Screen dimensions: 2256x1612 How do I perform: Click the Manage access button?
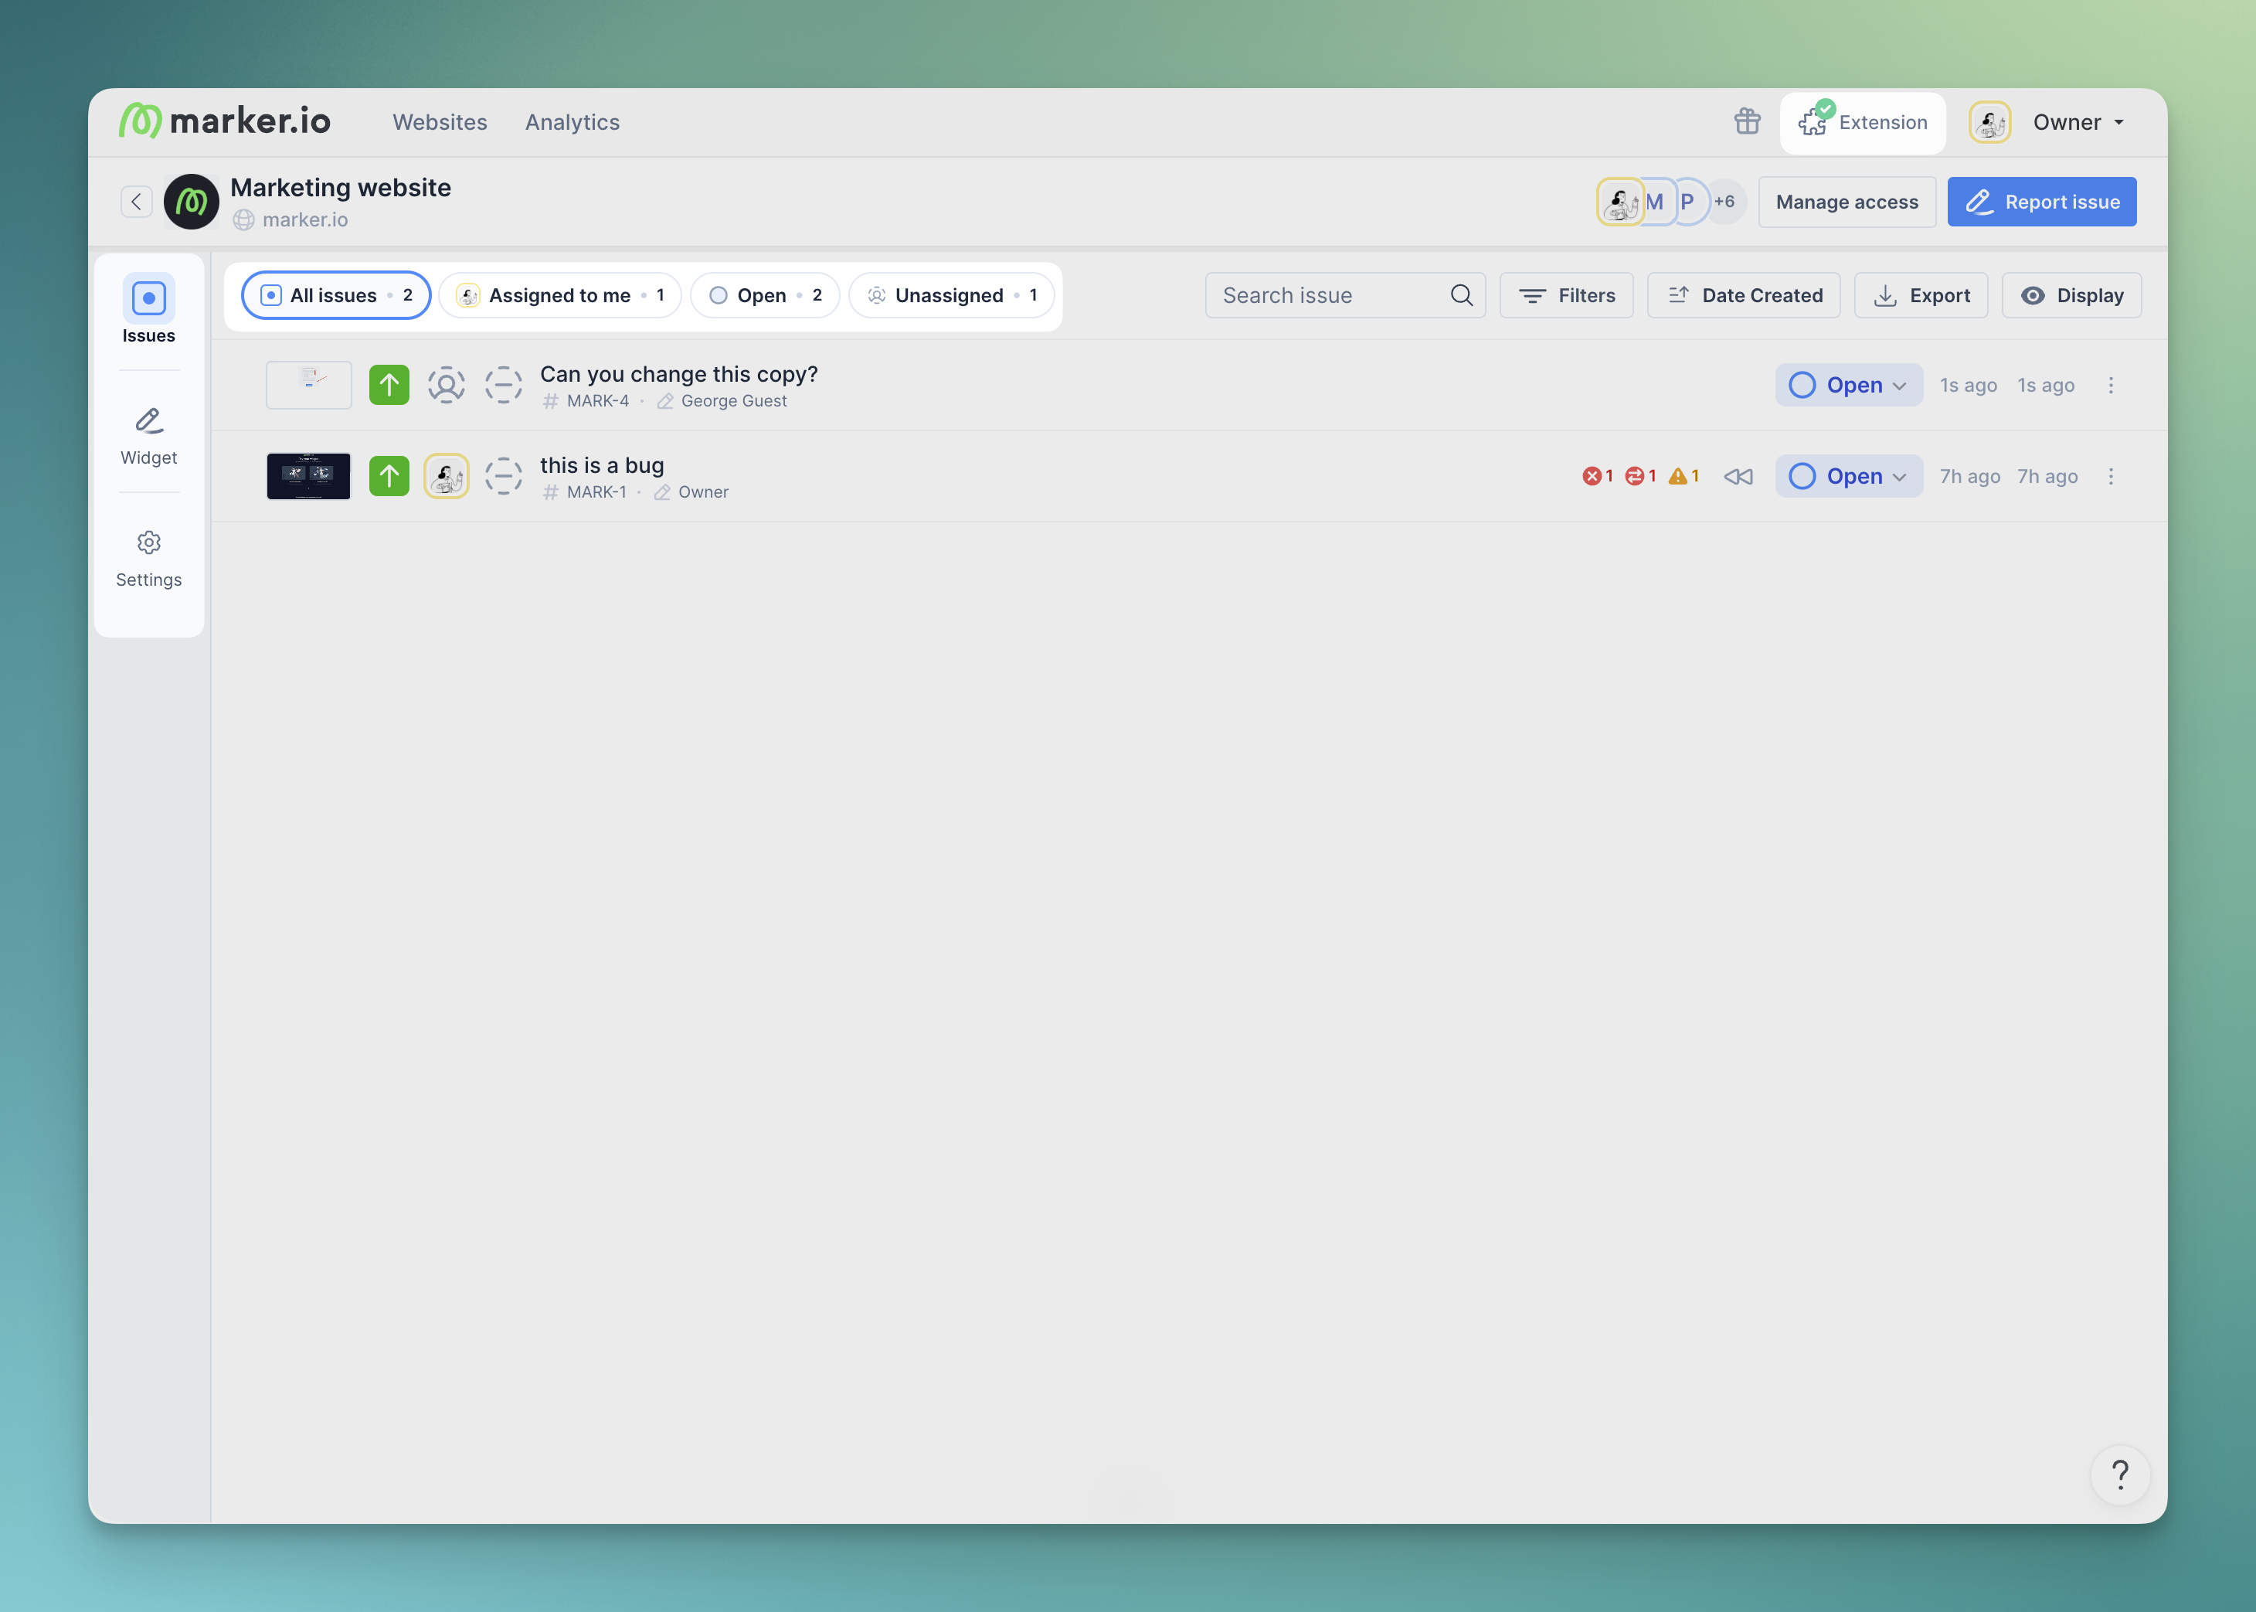pyautogui.click(x=1846, y=202)
